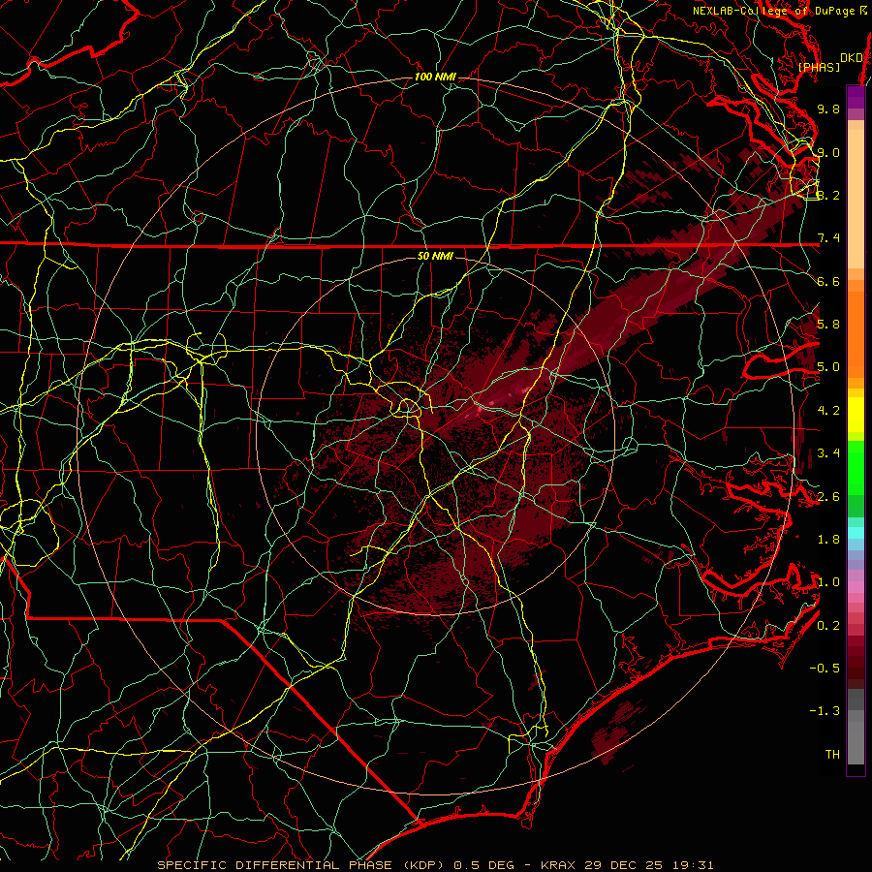Click the 5.0 value on color scale

(x=828, y=367)
